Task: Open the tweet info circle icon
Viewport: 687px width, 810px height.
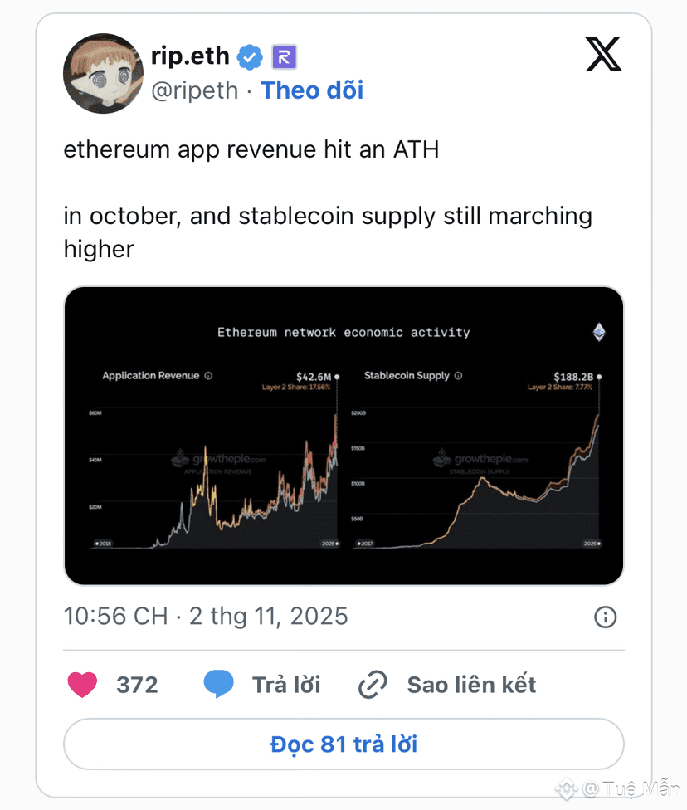Action: (606, 617)
